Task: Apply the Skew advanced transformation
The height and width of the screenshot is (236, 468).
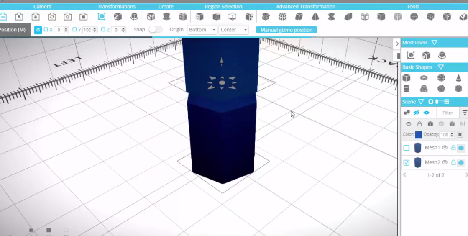Action: click(x=299, y=16)
